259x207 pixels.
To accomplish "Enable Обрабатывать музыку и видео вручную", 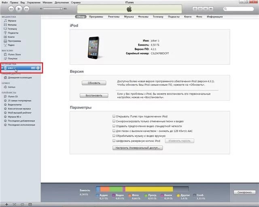I will coord(114,136).
